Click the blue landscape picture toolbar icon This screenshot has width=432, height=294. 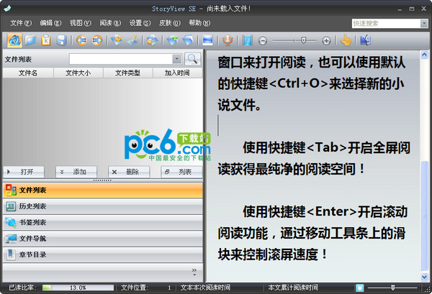(x=208, y=40)
